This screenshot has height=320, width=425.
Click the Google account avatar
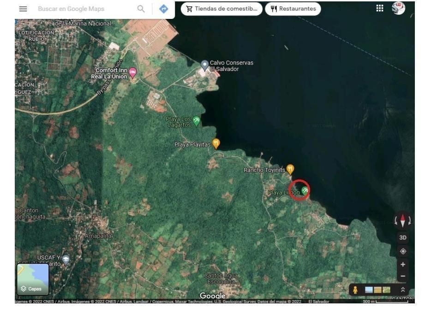point(398,8)
